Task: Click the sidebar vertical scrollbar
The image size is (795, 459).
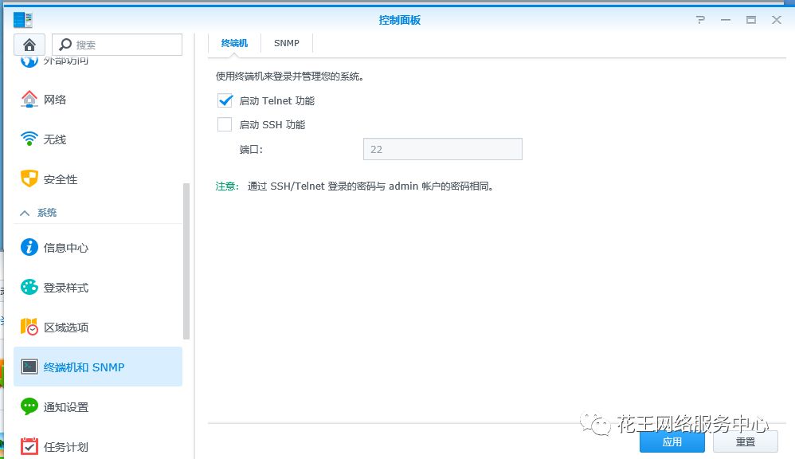Action: coord(186,261)
